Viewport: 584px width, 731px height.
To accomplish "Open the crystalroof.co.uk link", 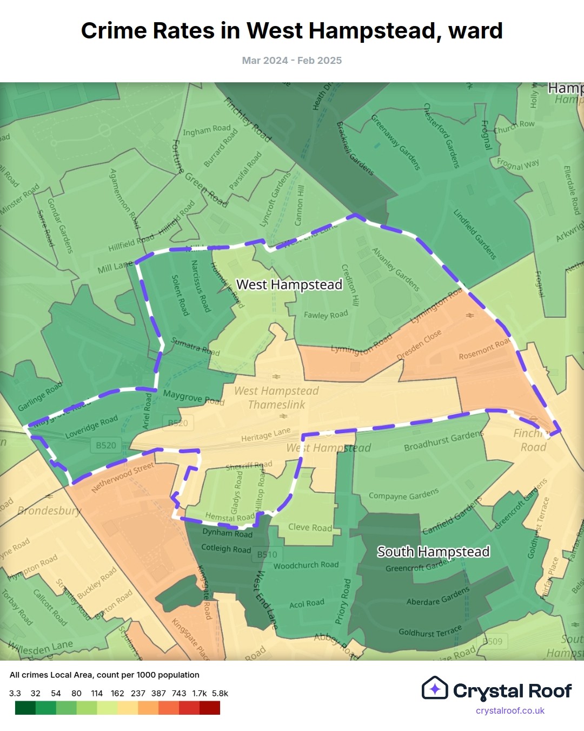I will coord(510,710).
